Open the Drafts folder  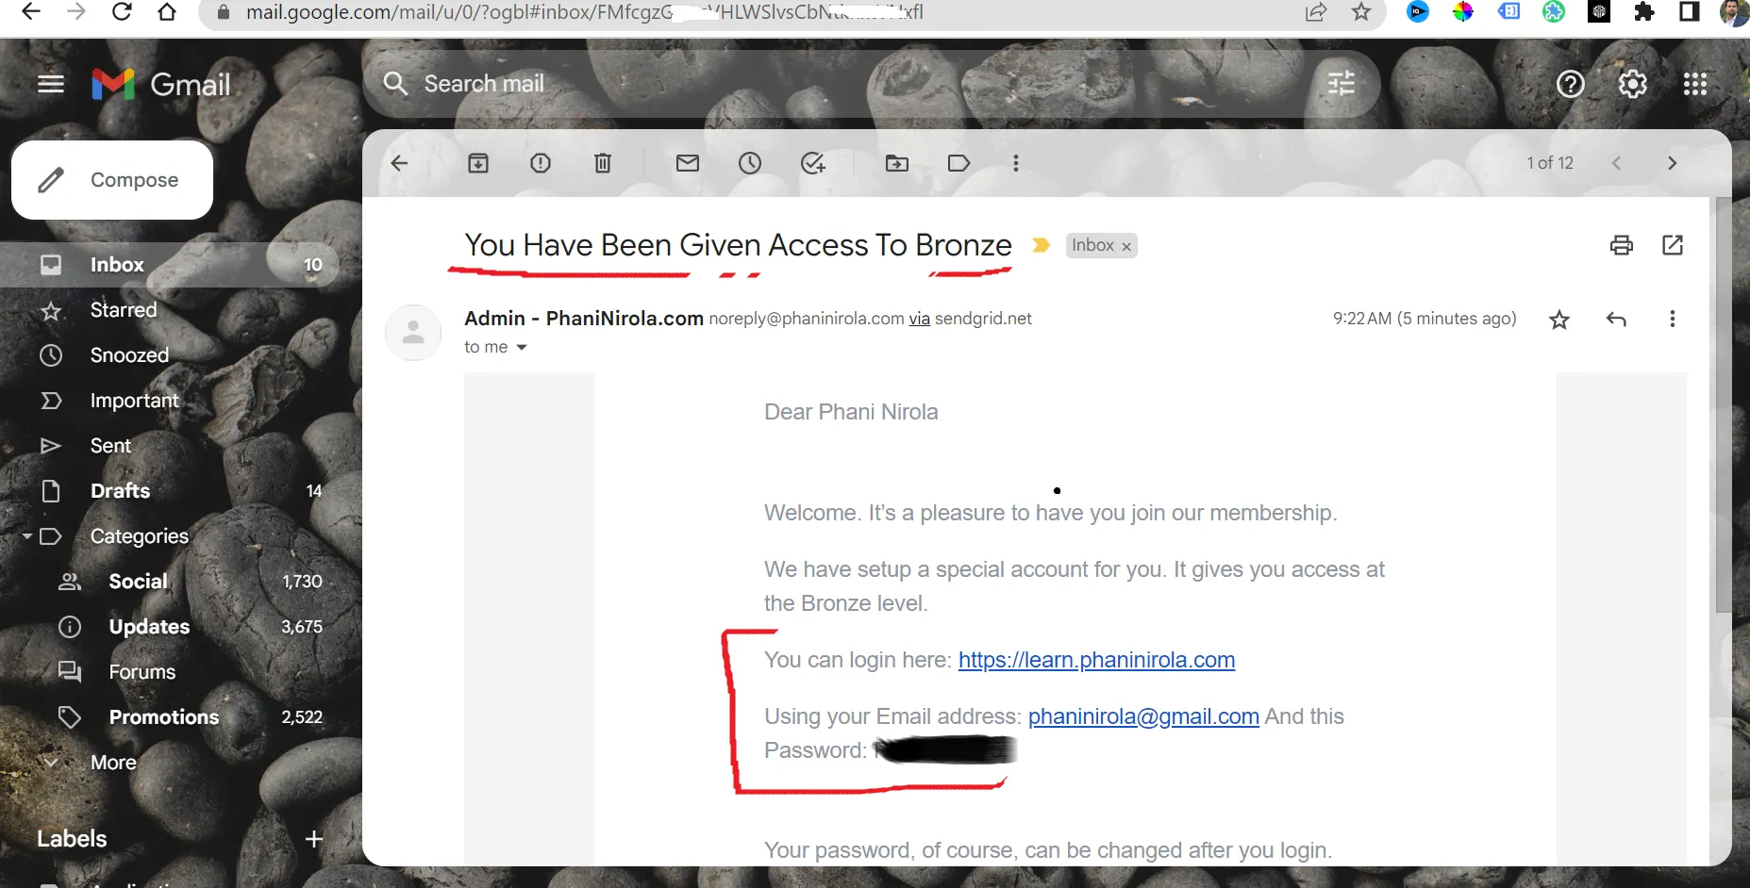point(120,491)
